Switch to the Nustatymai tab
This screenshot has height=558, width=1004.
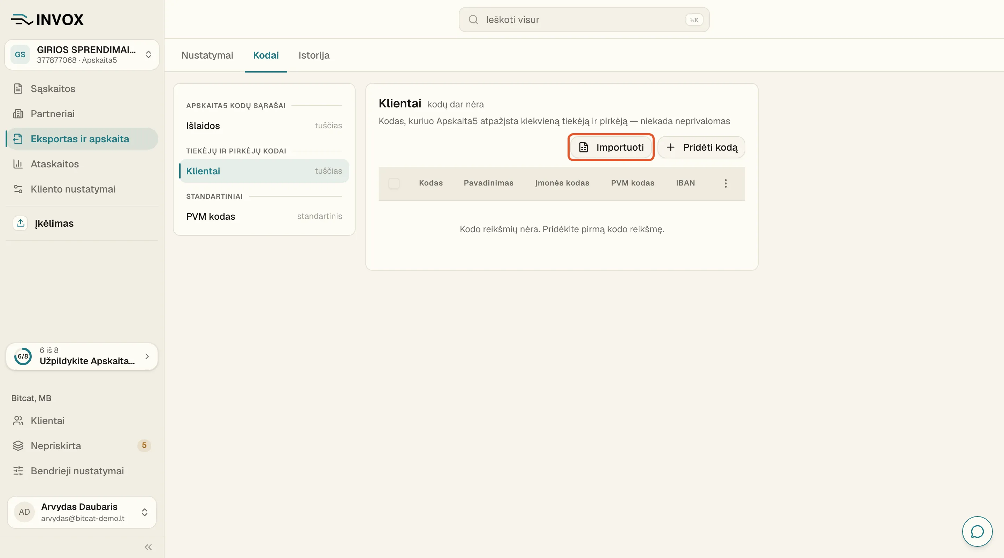207,55
